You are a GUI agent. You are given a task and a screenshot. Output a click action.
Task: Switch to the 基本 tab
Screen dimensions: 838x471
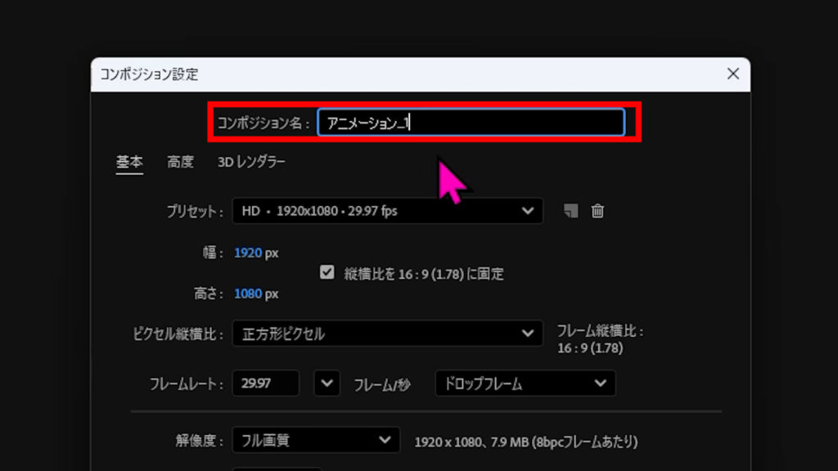click(129, 163)
